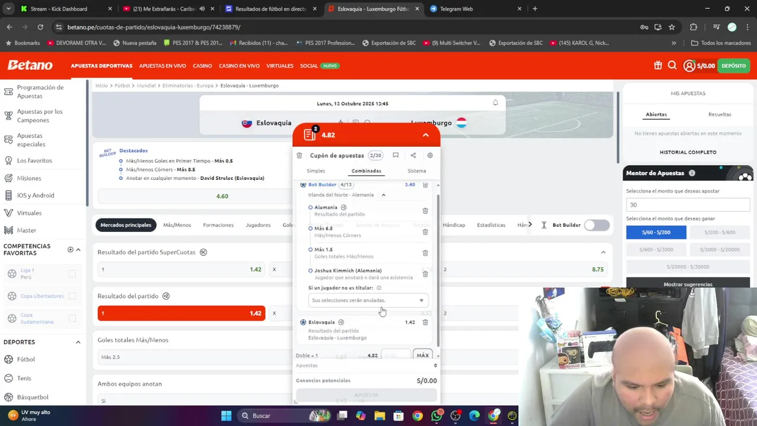Viewport: 757px width, 426px height.
Task: Click the browser address bar
Action: point(349,27)
